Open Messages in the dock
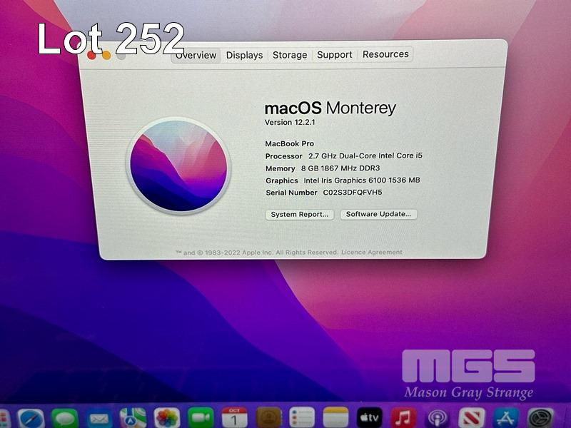 [65, 418]
